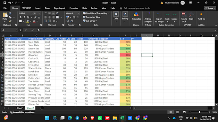Toggle Wrap Text

(57, 13)
